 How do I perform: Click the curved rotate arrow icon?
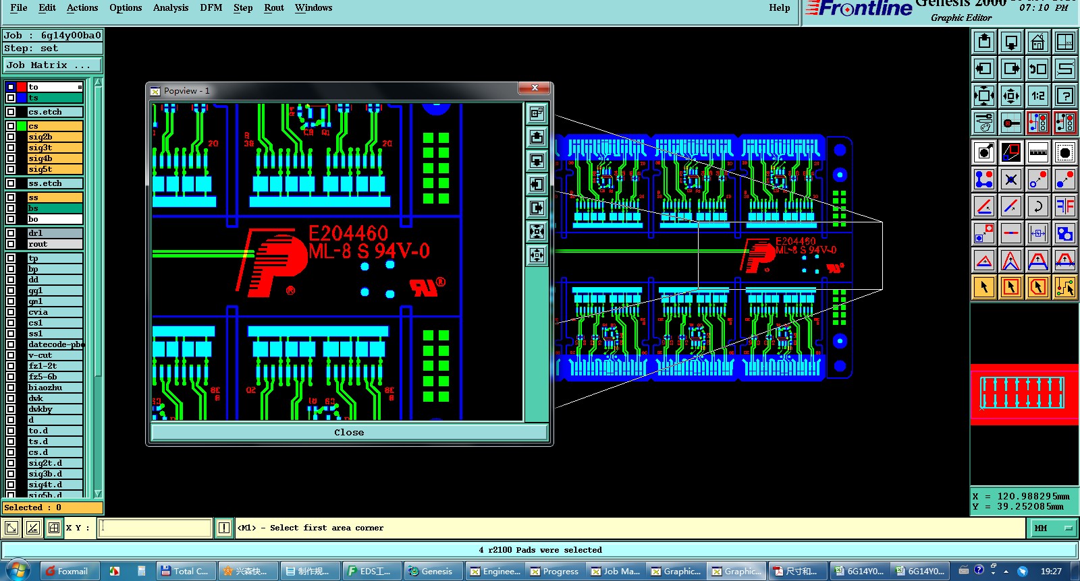(1038, 206)
